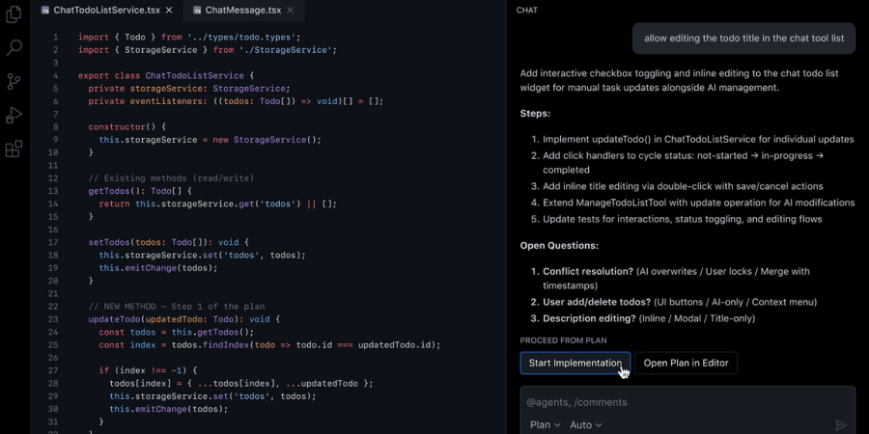The width and height of the screenshot is (869, 434).
Task: Click plan step 'Update tests for interactions'
Action: [683, 219]
